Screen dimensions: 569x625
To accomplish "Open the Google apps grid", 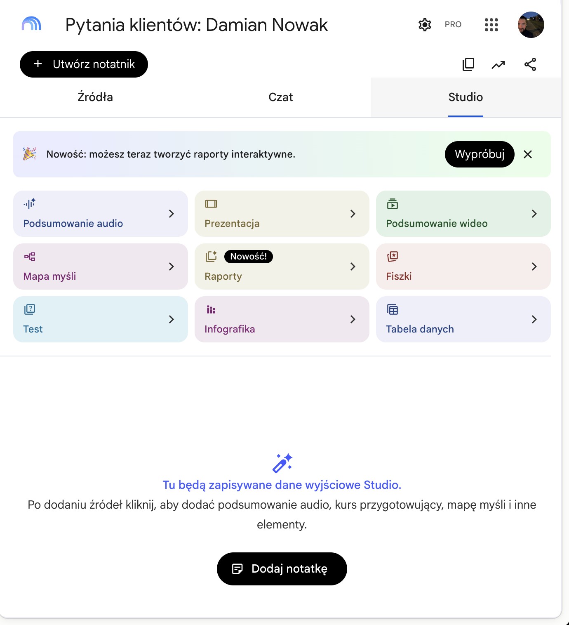I will click(x=491, y=25).
